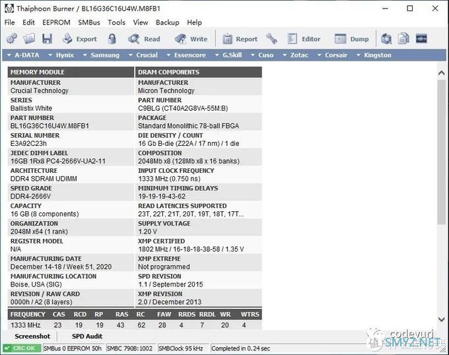Select speed grade DDR4-2666V value
The height and width of the screenshot is (355, 449).
click(x=30, y=196)
